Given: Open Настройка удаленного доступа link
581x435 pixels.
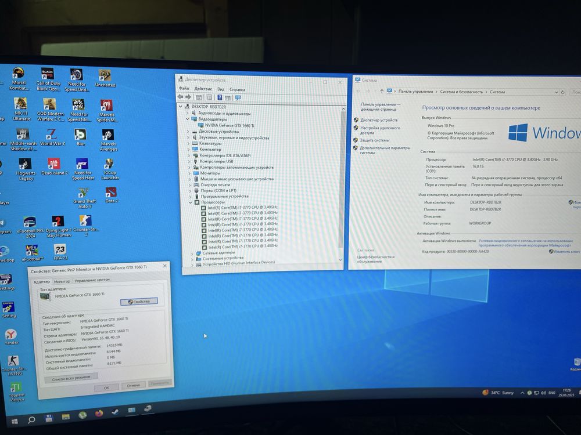Looking at the screenshot, I should coord(380,130).
